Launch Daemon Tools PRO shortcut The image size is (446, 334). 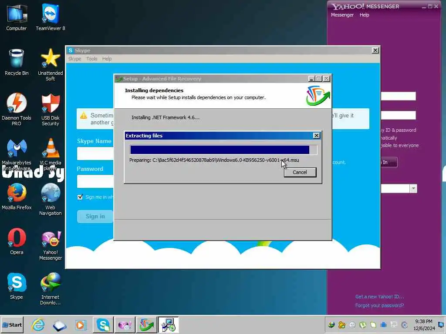(17, 109)
